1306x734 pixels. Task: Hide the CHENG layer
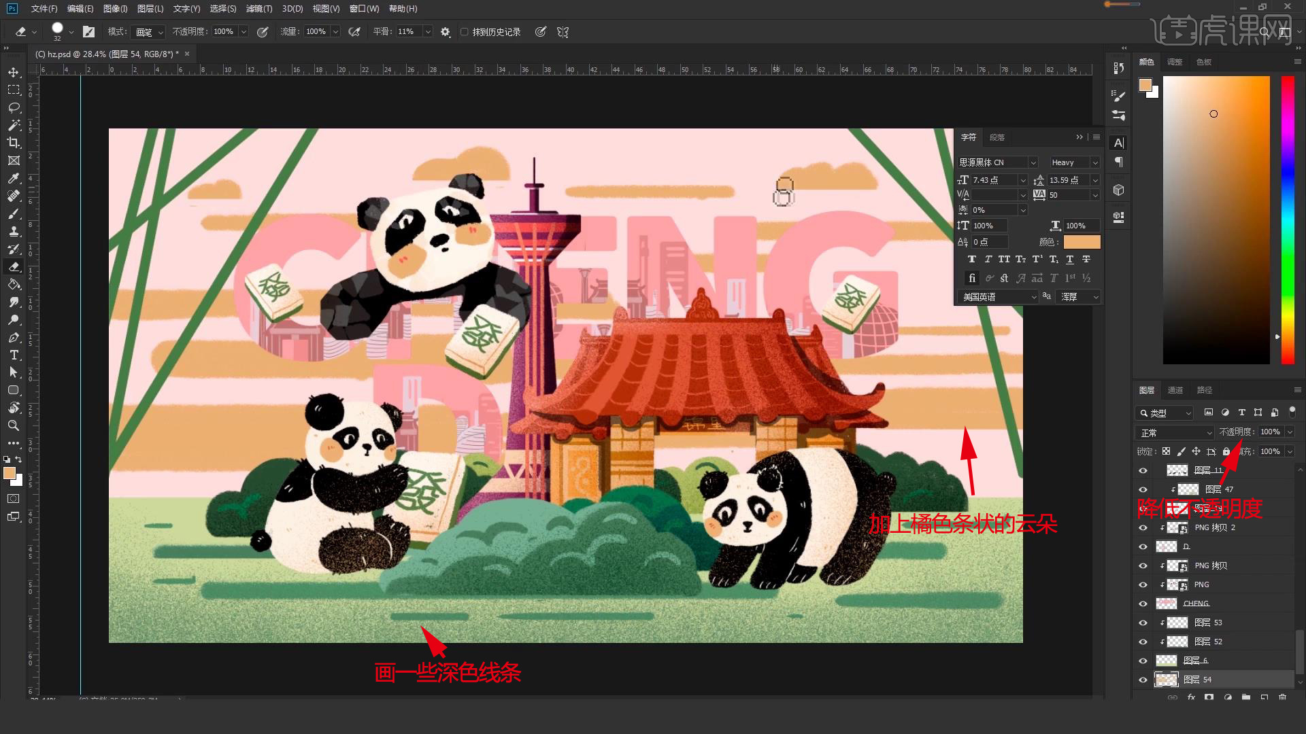click(x=1143, y=604)
